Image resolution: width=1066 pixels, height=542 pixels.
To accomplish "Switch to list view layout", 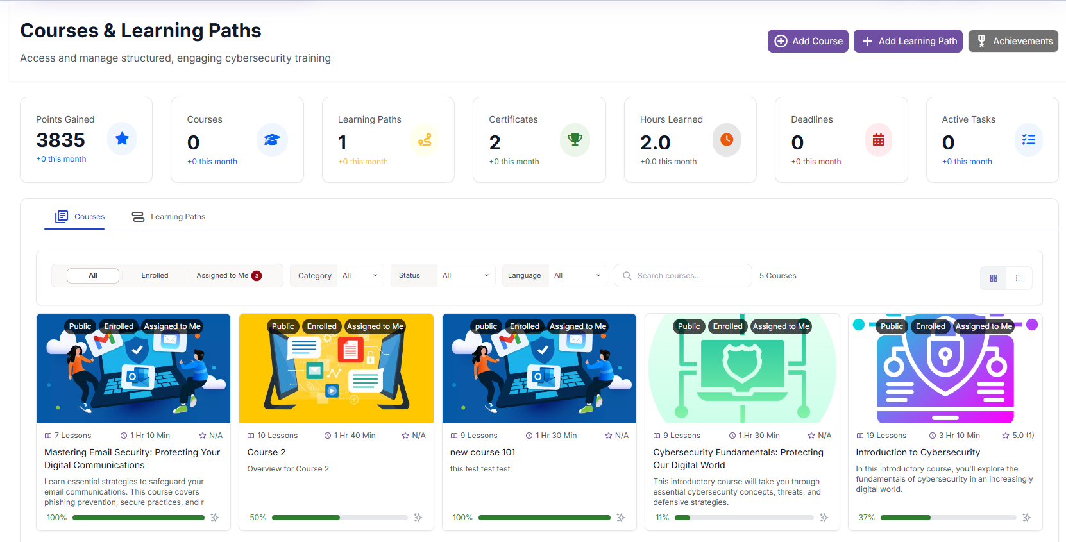I will [x=1019, y=278].
